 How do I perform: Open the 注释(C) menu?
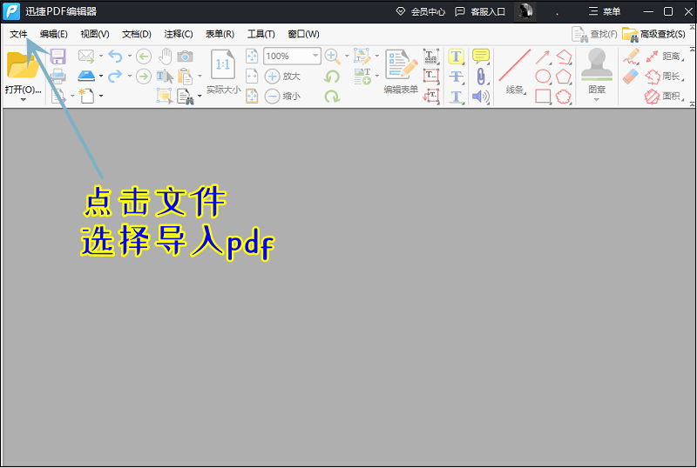point(179,34)
